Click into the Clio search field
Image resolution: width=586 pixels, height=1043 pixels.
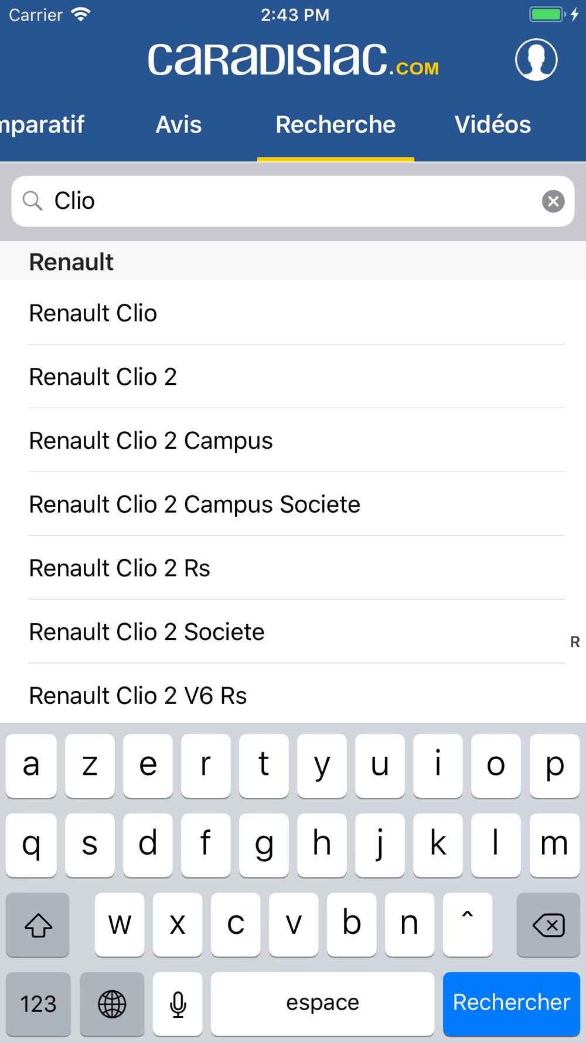293,201
